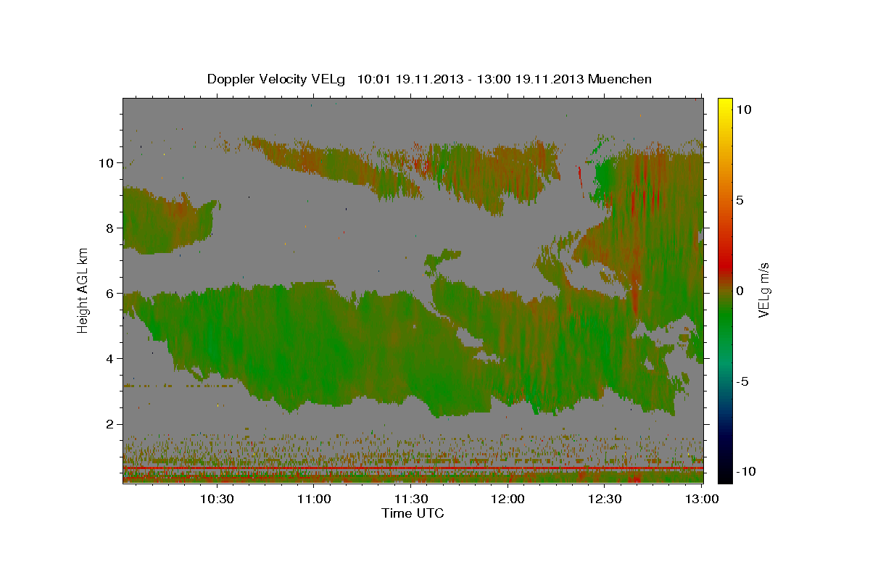Click the yellow top of the colorbar
Image resolution: width=870 pixels, height=580 pixels.
[724, 105]
